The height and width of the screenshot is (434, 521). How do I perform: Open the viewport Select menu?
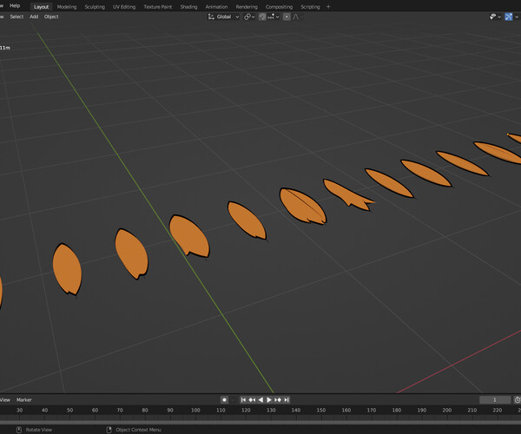pyautogui.click(x=16, y=16)
